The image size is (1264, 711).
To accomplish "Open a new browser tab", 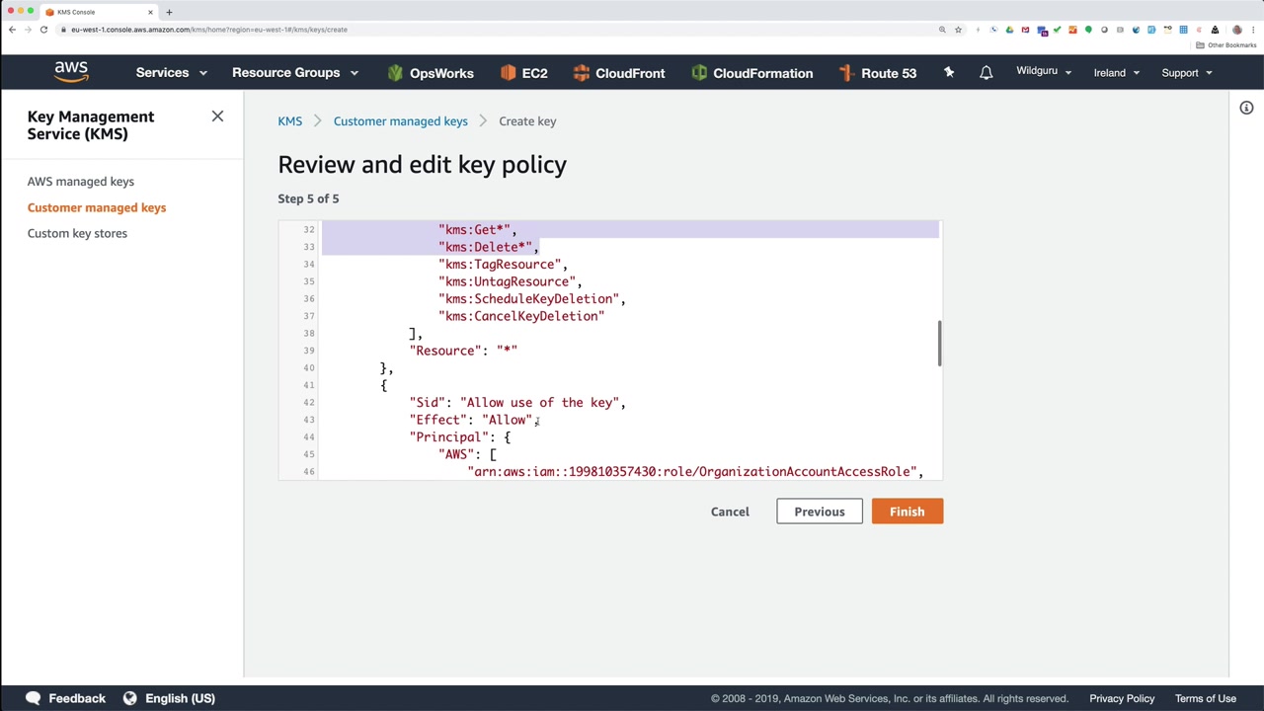I will pos(169,12).
